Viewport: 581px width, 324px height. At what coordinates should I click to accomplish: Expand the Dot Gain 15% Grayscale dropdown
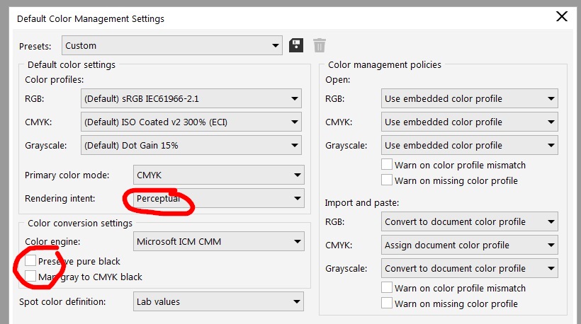click(191, 145)
